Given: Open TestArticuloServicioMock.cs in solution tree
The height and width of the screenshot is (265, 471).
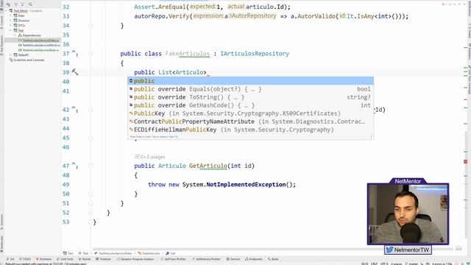Looking at the screenshot, I should tap(39, 45).
